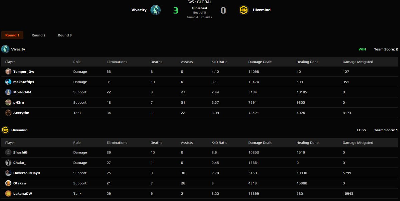Click the Finished match status text
Image resolution: width=400 pixels, height=201 pixels.
tap(200, 8)
